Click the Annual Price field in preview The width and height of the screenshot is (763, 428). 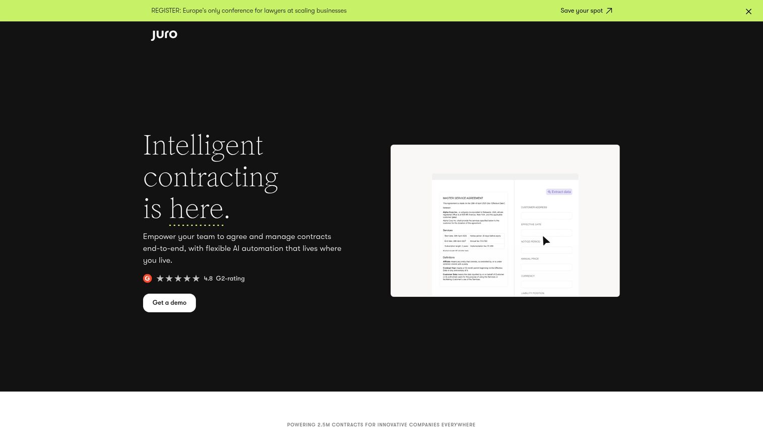pos(546,267)
